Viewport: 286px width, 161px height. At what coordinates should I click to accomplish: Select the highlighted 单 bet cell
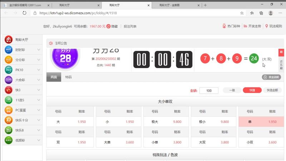click(x=261, y=122)
